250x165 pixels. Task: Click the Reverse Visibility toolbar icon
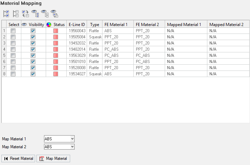pyautogui.click(x=54, y=14)
